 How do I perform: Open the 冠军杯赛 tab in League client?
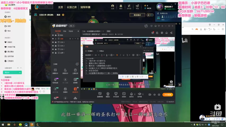85,7
